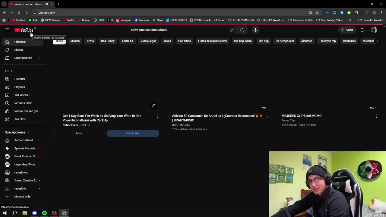Select the Pop latino filter chip
Viewport: 386px width, 217px height.
click(185, 41)
